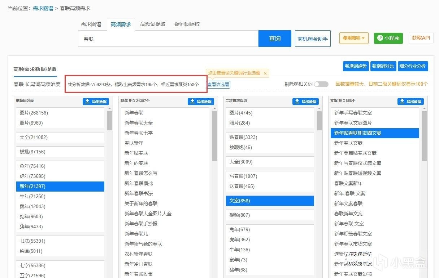Image resolution: width=439 pixels, height=278 pixels.
Task: Close the 点击查看该关键词行业选题 tooltip
Action: click(265, 73)
